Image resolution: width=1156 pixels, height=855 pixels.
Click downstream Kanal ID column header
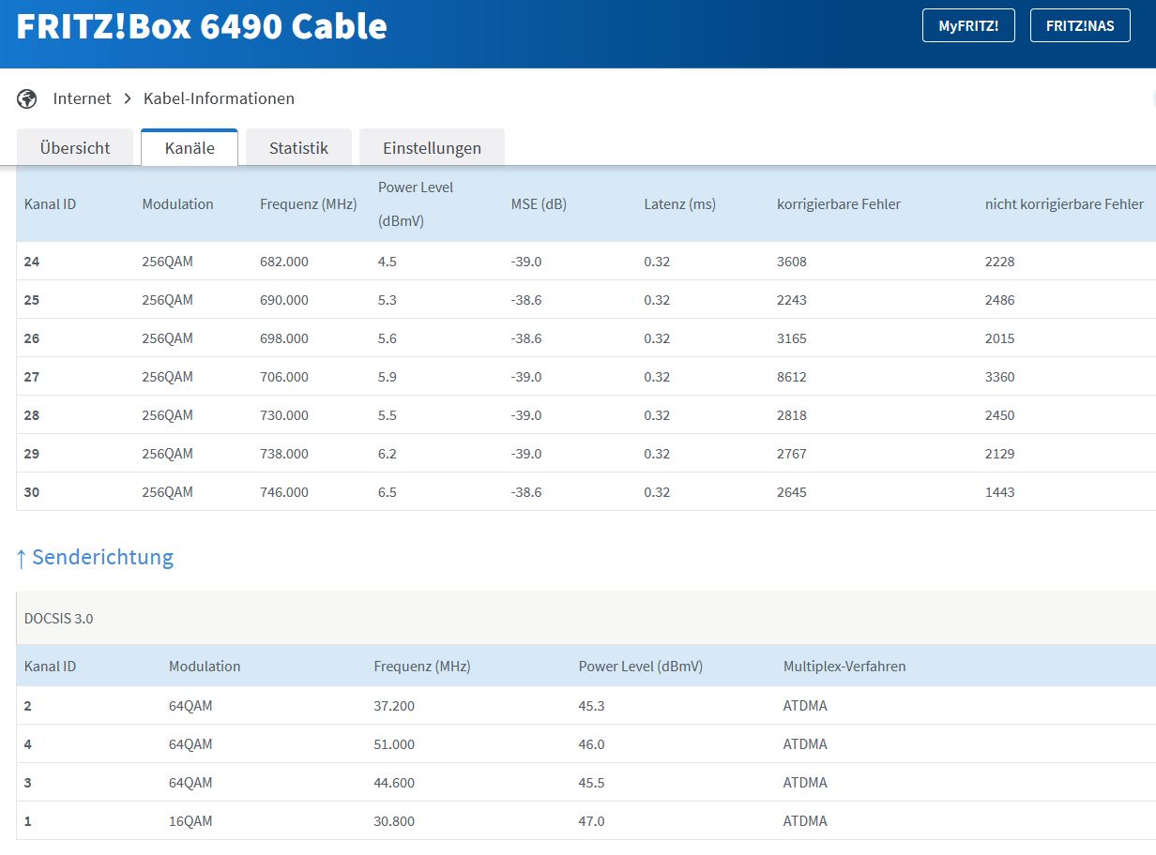tap(50, 204)
